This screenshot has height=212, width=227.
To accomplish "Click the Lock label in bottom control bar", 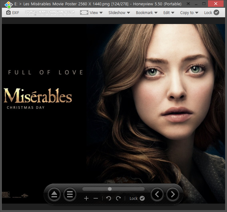I will (x=134, y=198).
